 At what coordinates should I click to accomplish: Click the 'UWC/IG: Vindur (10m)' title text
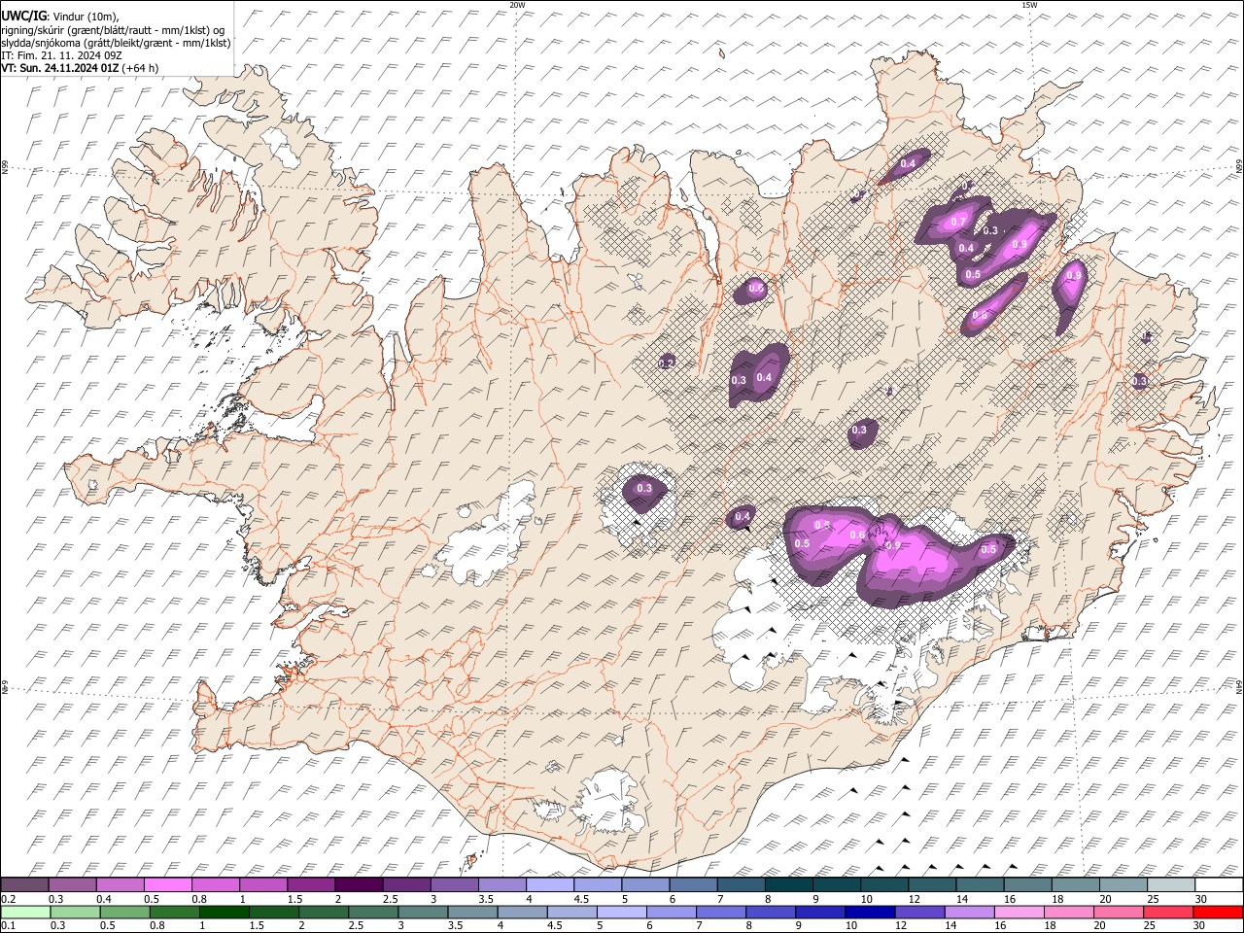[60, 16]
